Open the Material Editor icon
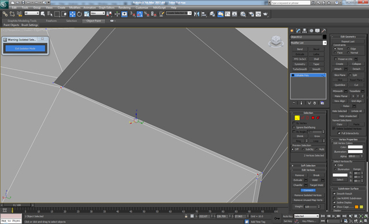The height and width of the screenshot is (224, 369). click(243, 14)
